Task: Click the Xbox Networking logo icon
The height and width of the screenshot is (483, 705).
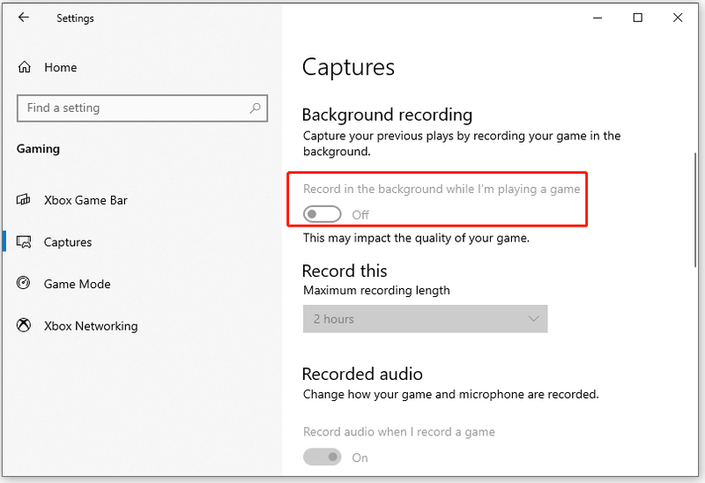Action: 24,325
